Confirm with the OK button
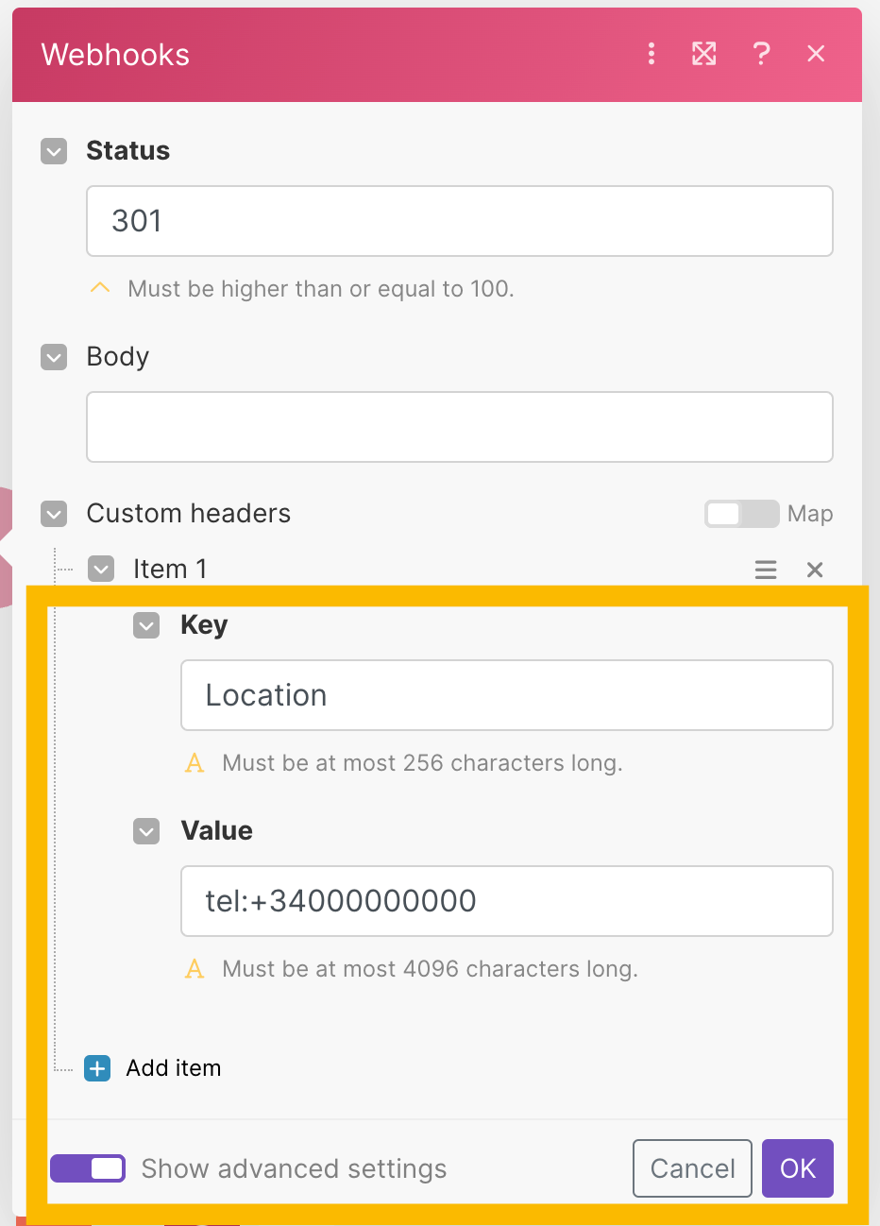This screenshot has width=880, height=1226. pos(798,1168)
